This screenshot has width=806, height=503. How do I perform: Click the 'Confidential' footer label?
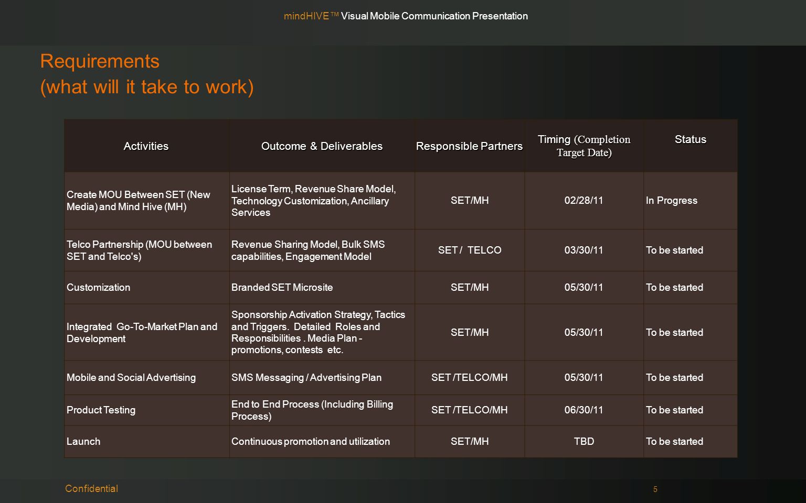tap(91, 488)
